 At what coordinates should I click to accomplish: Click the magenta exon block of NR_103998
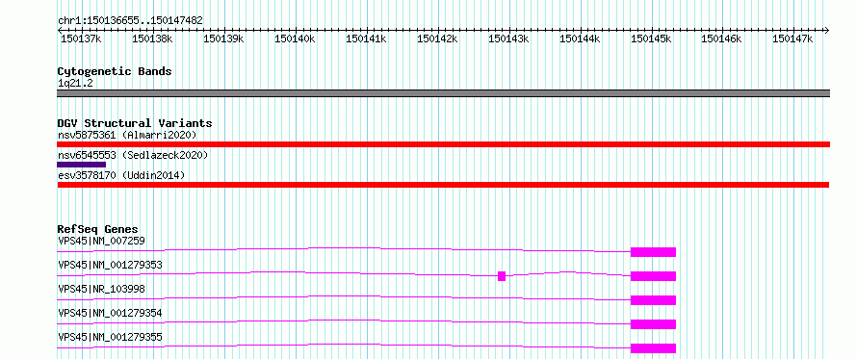653,300
